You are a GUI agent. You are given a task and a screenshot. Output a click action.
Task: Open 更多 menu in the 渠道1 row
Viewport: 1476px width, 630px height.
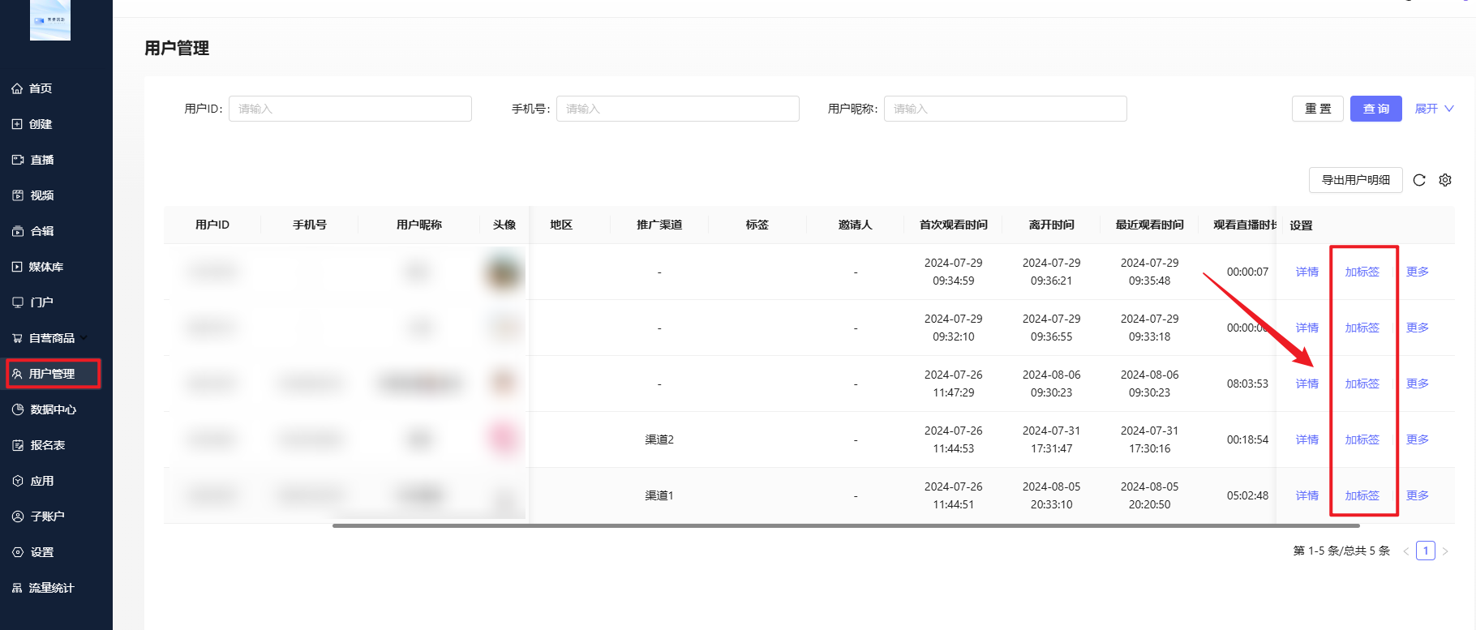(x=1417, y=495)
